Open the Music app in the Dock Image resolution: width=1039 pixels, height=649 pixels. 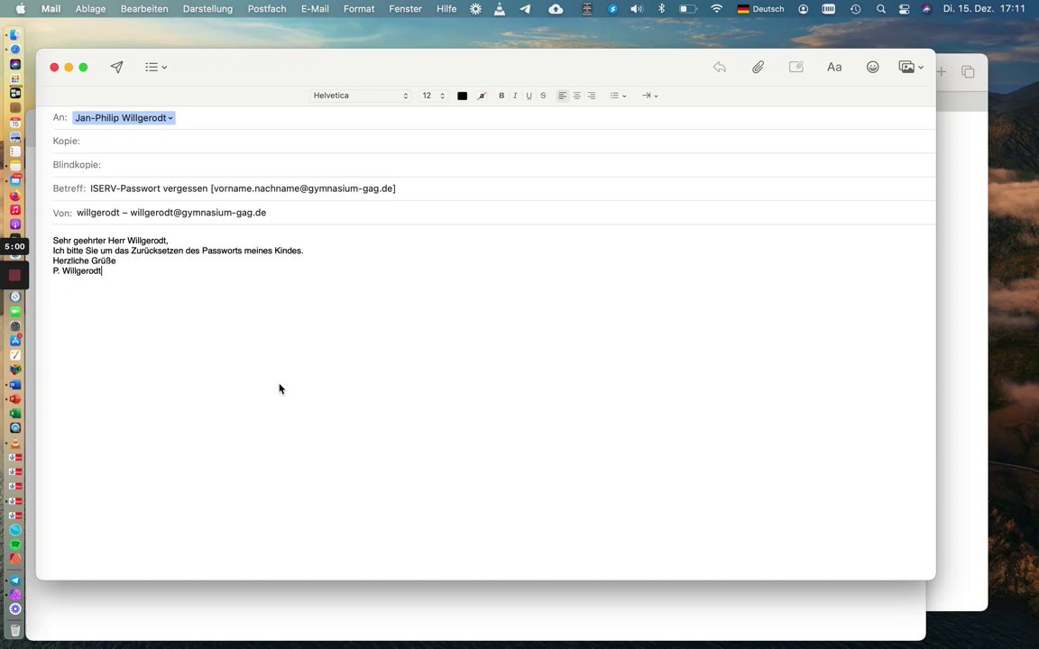point(15,210)
